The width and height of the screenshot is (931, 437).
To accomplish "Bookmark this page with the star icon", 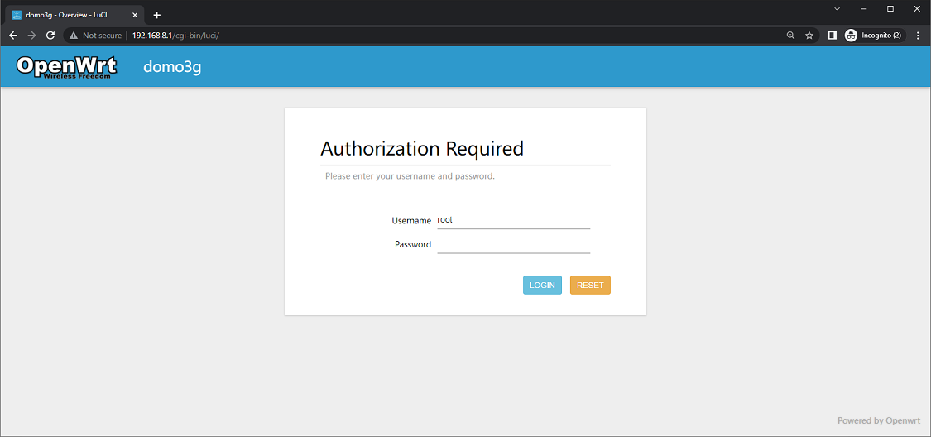I will (x=809, y=36).
